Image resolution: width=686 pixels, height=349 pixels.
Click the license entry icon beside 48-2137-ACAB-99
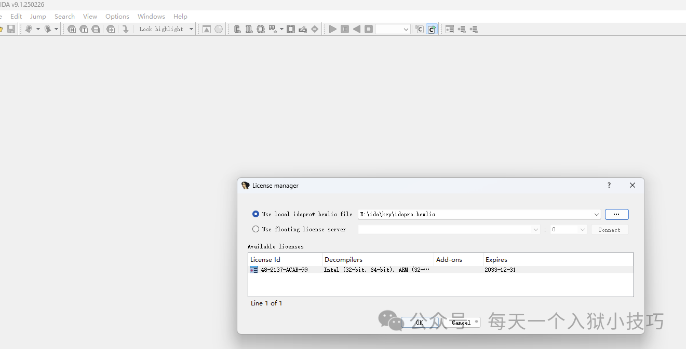(254, 270)
